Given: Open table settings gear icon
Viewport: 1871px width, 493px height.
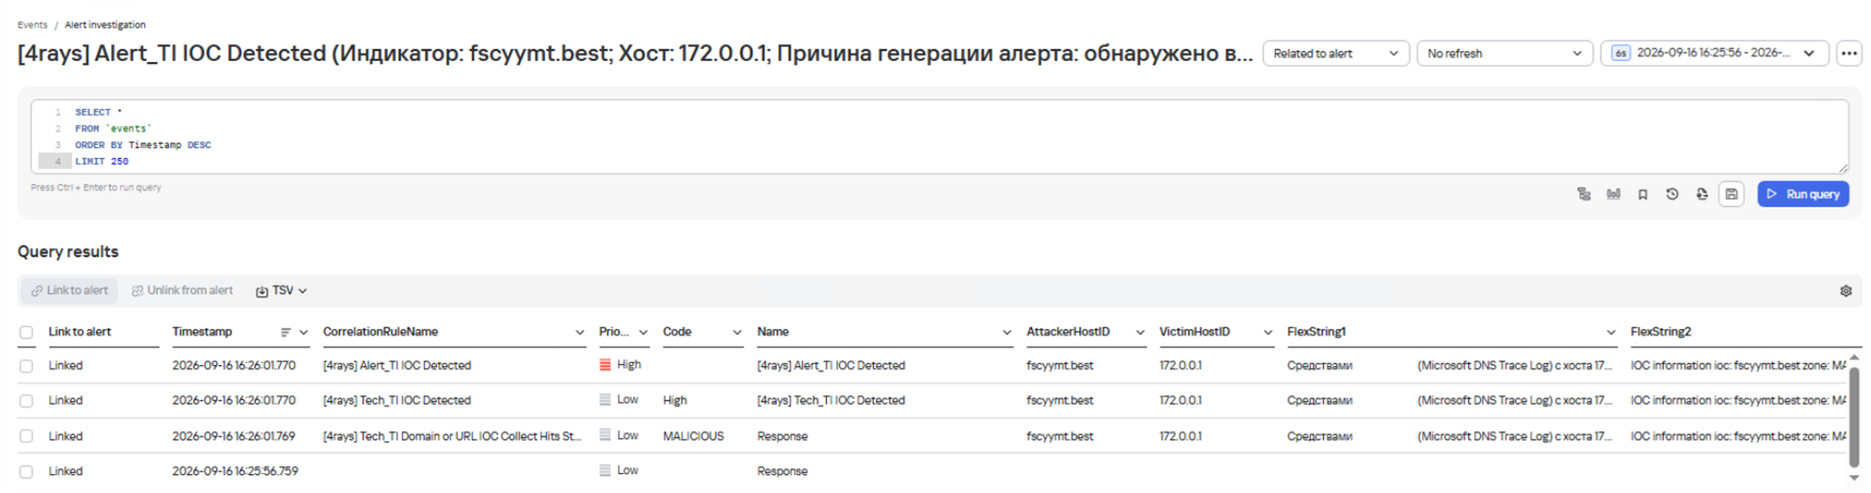Looking at the screenshot, I should [x=1846, y=291].
